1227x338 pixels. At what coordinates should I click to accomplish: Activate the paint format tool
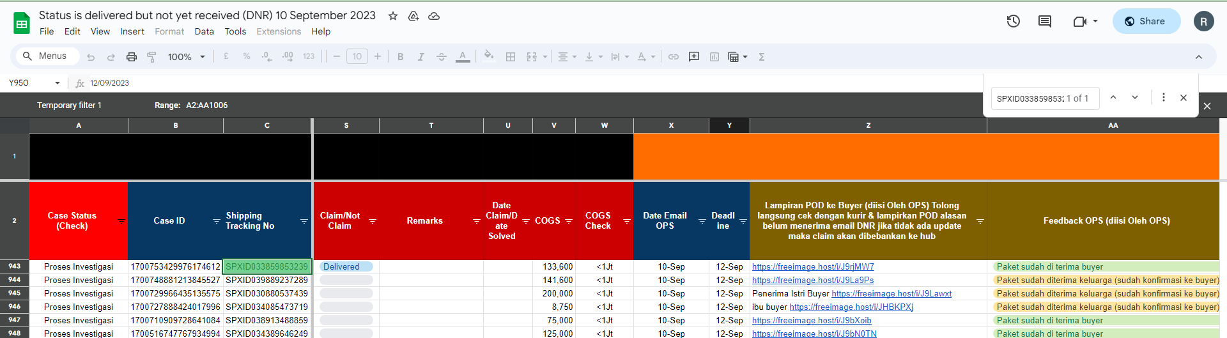point(152,57)
